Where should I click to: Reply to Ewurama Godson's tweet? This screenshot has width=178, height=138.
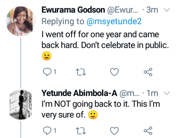point(47,72)
